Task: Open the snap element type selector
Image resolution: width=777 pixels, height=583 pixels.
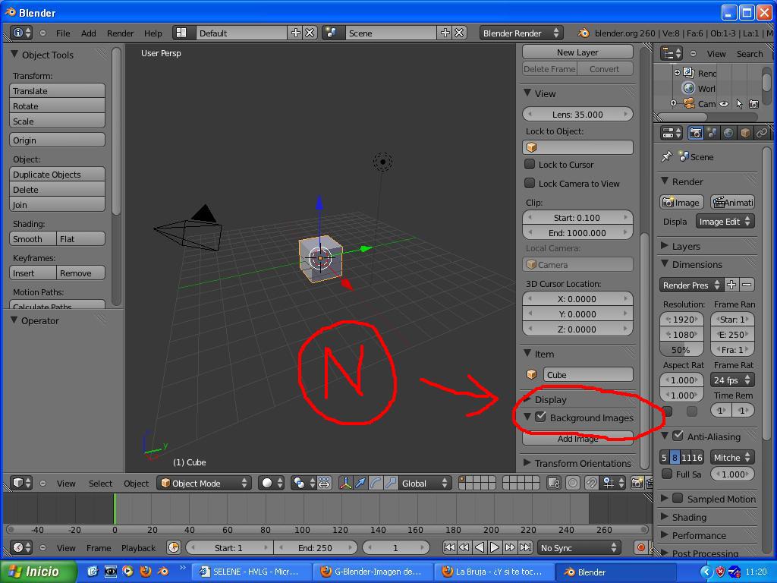Action: [613, 483]
